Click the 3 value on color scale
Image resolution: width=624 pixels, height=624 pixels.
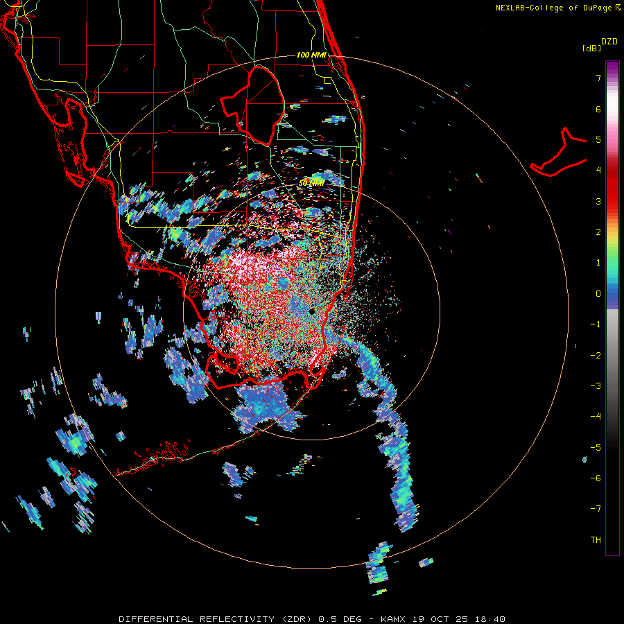coord(598,201)
